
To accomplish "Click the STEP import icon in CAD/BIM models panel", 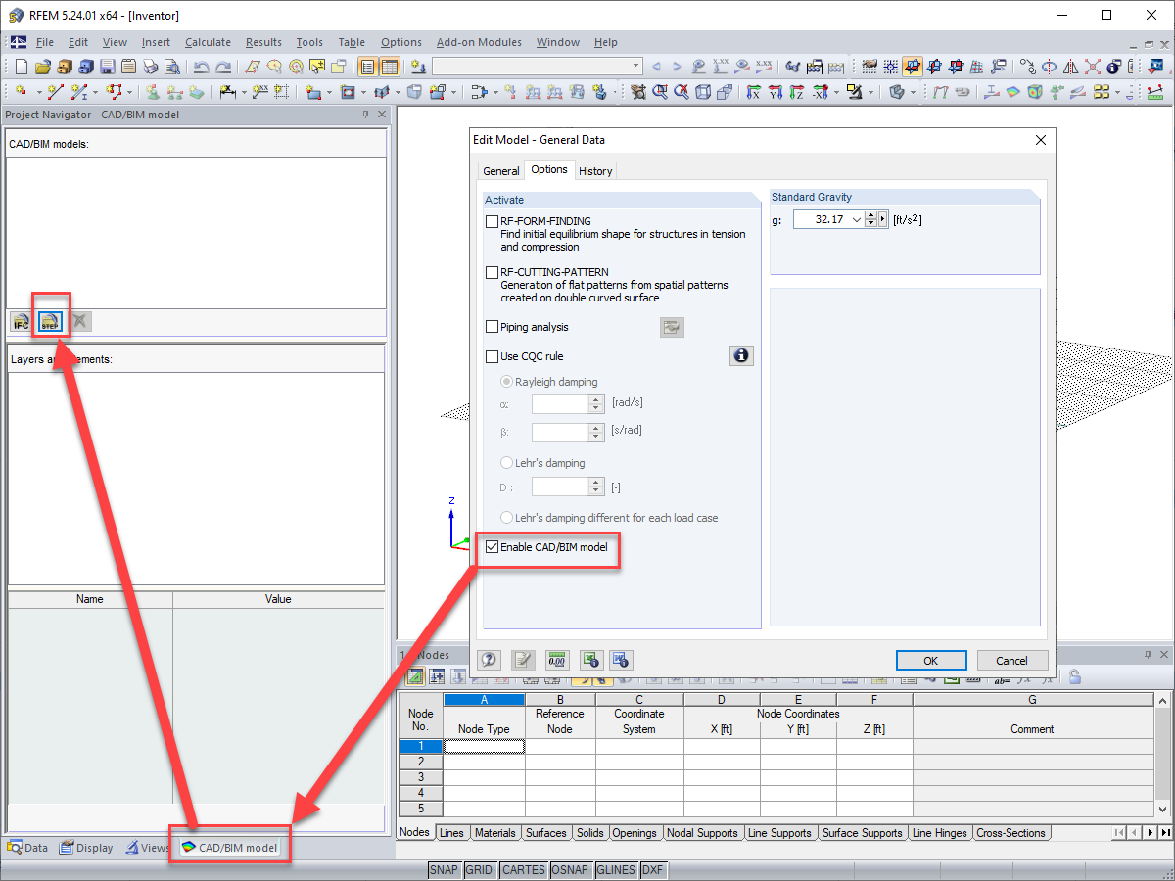I will [x=50, y=321].
